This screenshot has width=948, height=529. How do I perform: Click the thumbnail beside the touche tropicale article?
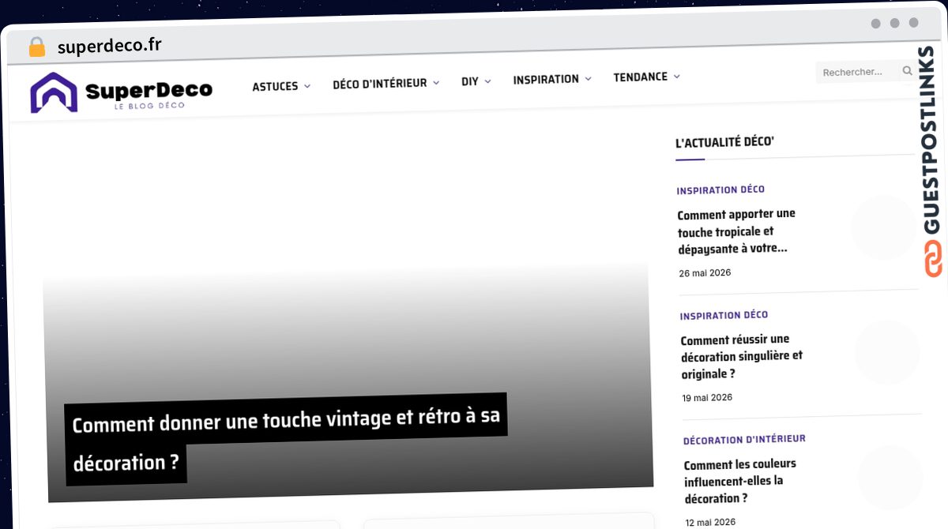pyautogui.click(x=884, y=227)
